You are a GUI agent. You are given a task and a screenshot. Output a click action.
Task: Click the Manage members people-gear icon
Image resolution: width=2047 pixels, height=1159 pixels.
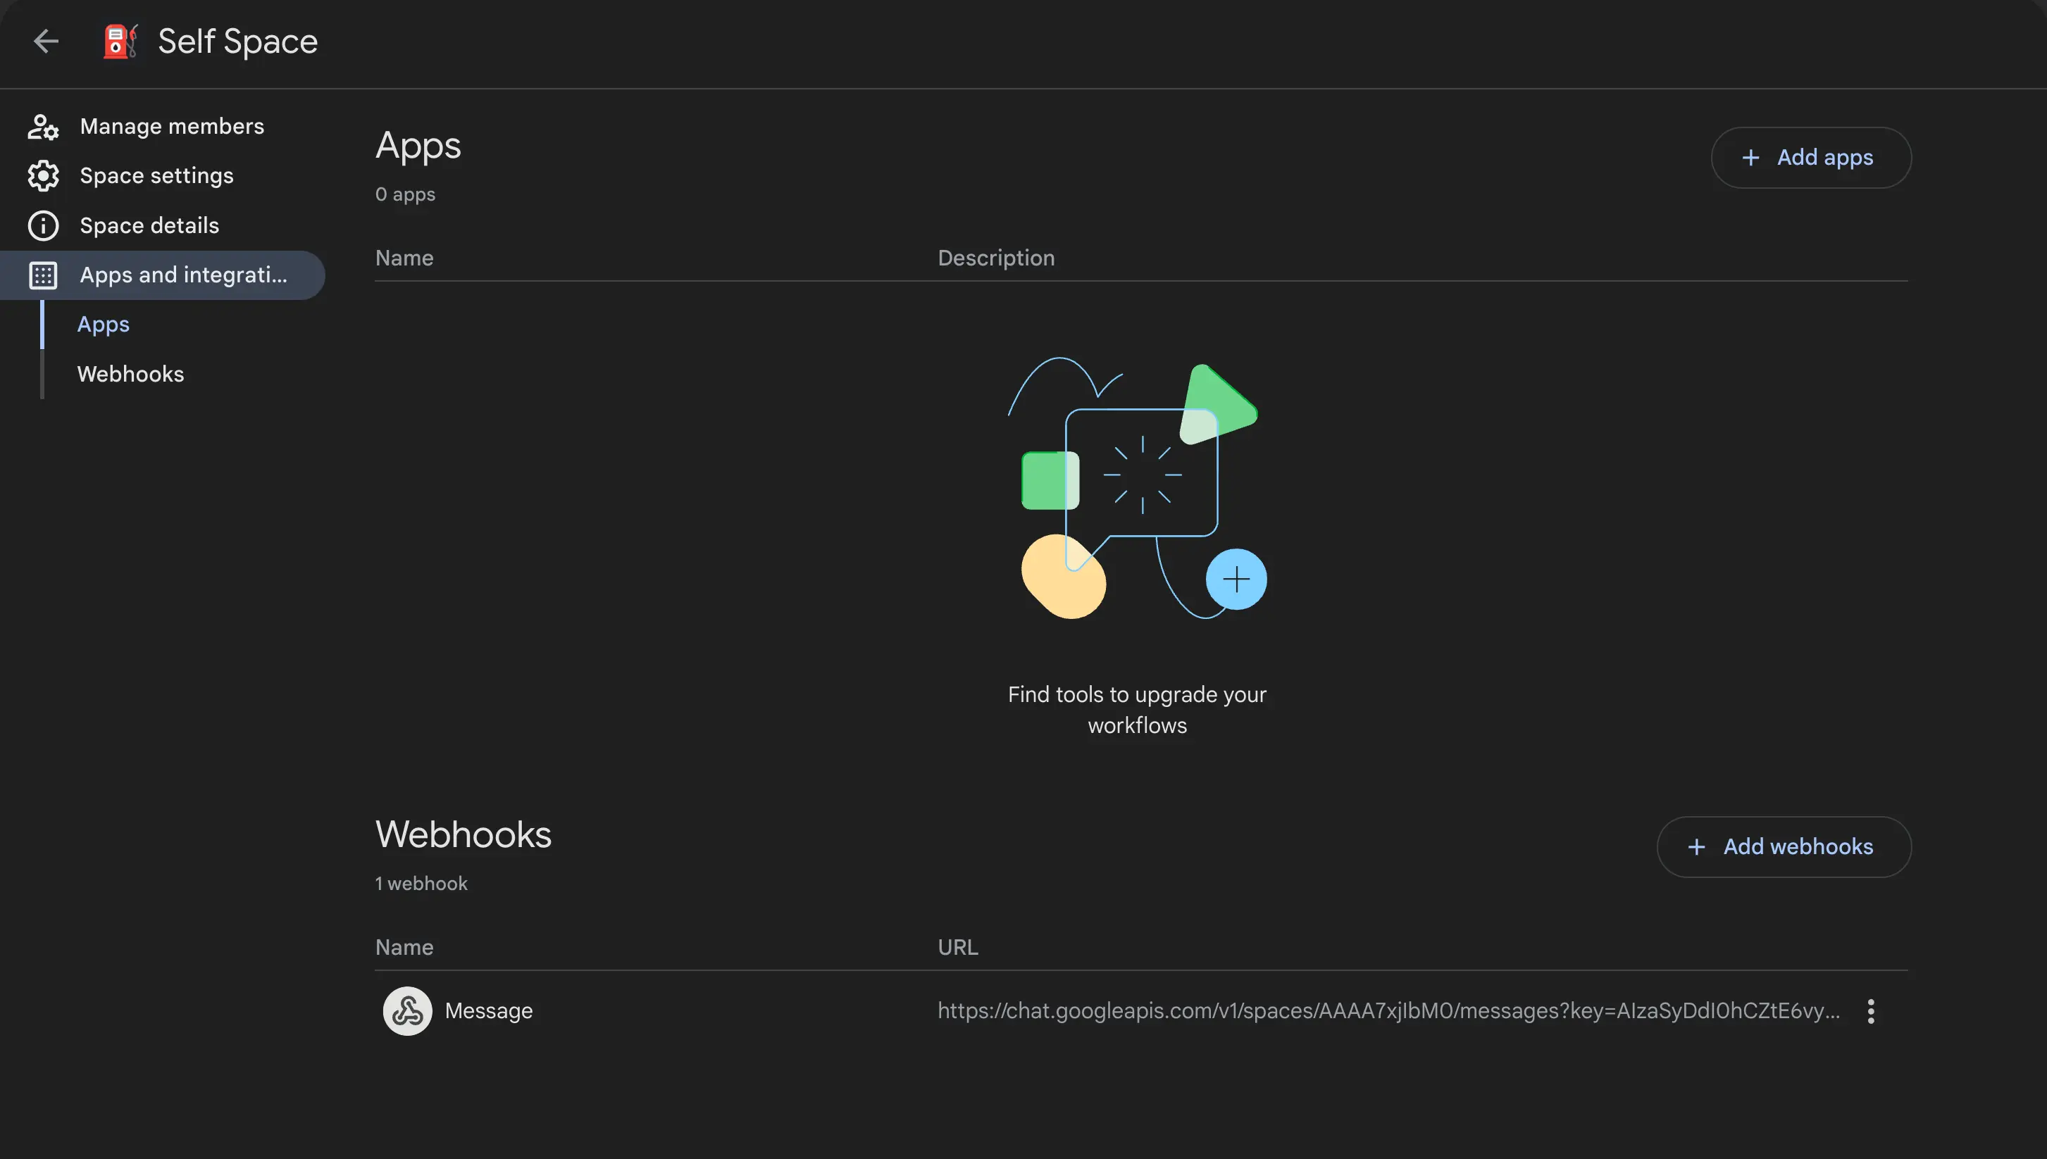pyautogui.click(x=43, y=127)
